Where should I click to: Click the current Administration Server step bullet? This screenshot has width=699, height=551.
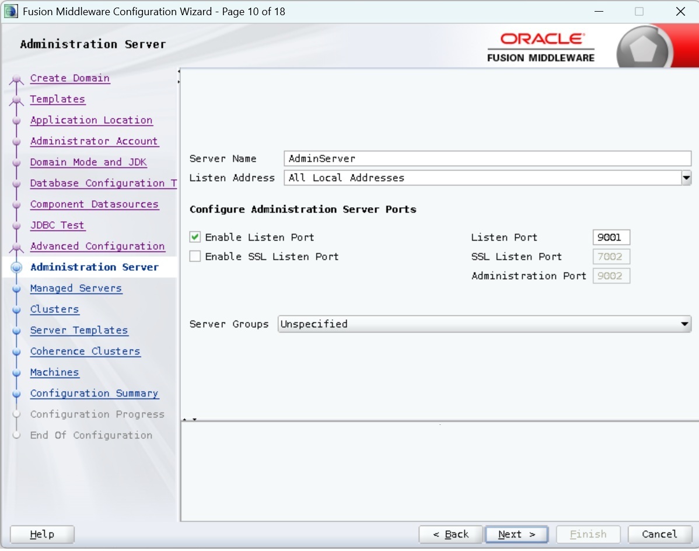tap(16, 267)
